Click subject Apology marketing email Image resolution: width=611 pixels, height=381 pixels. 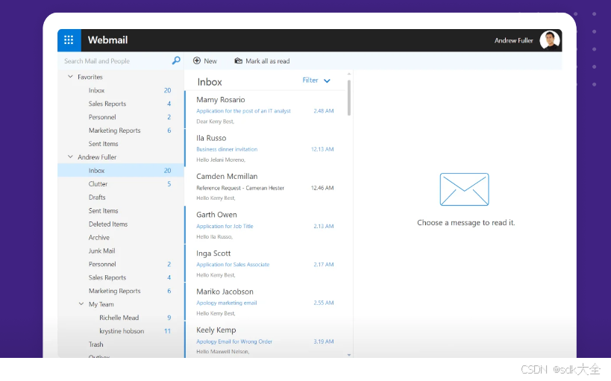click(226, 303)
